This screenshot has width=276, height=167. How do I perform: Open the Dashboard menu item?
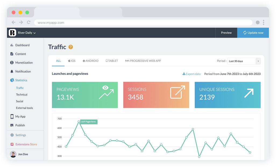(x=22, y=45)
